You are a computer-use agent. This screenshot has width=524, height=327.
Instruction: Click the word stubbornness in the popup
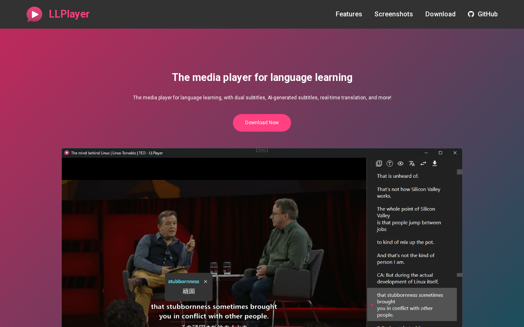[184, 282]
